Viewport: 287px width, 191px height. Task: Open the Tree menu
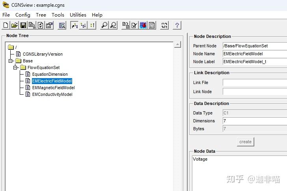pyautogui.click(x=41, y=15)
